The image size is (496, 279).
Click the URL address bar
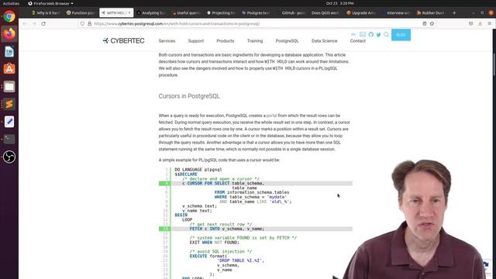(257, 24)
